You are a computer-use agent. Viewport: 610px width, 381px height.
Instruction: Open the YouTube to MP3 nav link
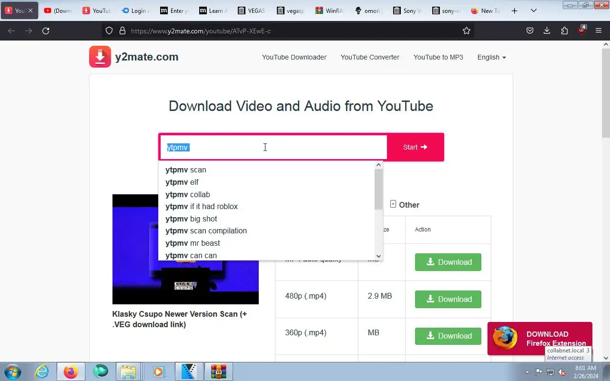(438, 57)
